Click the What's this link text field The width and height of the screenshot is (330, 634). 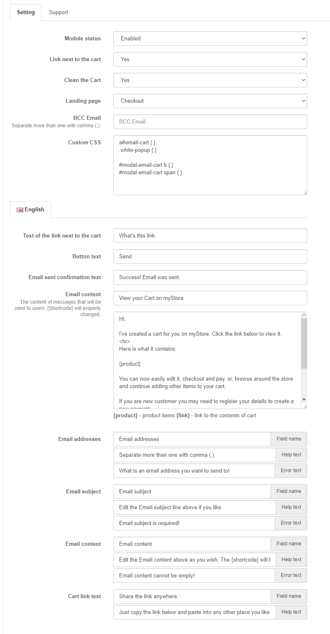tap(210, 235)
